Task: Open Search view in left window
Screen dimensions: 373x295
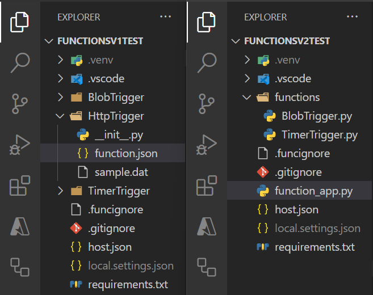Action: coord(20,62)
